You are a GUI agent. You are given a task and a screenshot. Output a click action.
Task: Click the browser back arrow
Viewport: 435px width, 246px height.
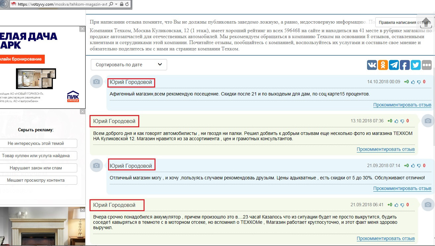(x=4, y=4)
